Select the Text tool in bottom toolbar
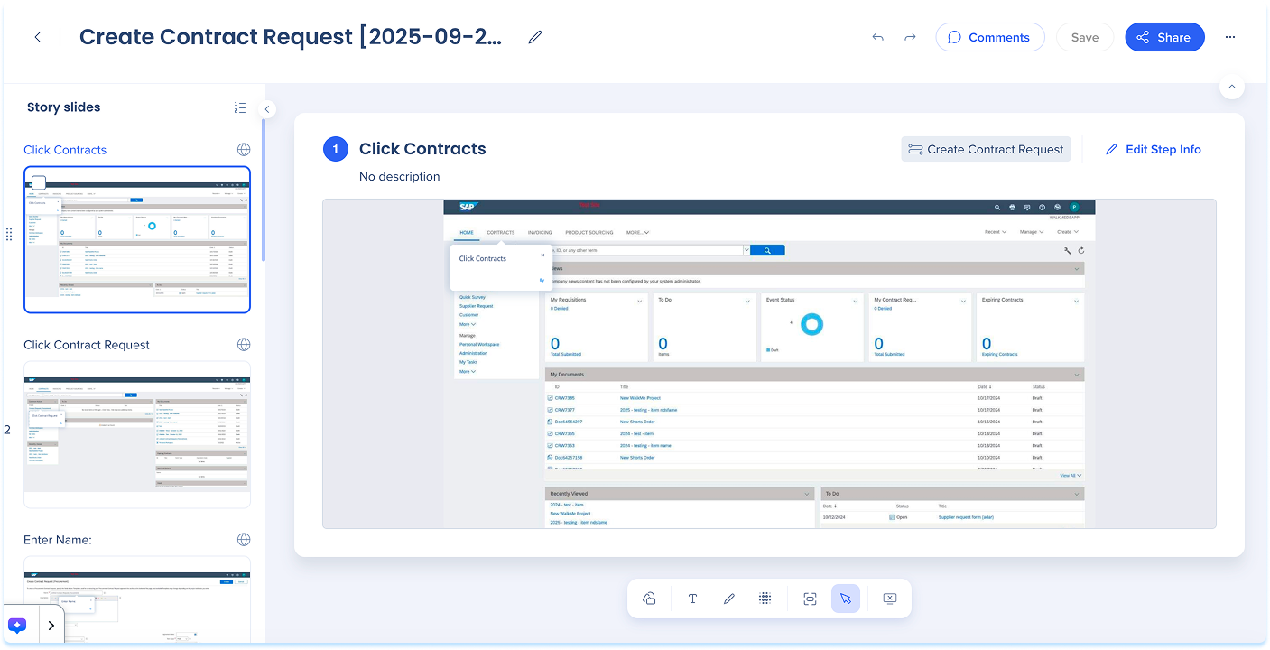The width and height of the screenshot is (1270, 650). [692, 599]
